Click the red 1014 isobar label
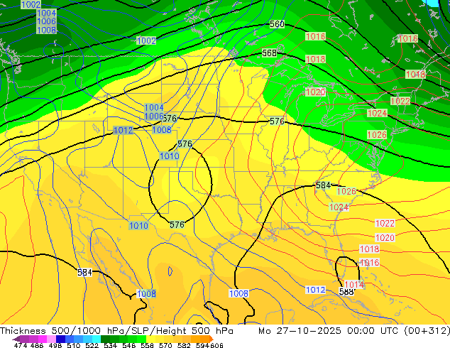The height and width of the screenshot is (348, 450). tap(354, 285)
